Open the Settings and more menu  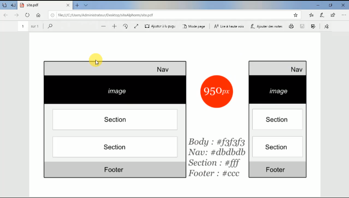[x=343, y=15]
